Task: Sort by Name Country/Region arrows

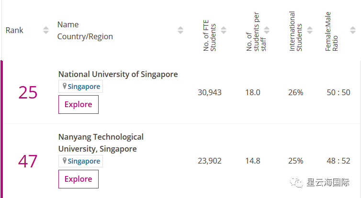Action: point(180,30)
